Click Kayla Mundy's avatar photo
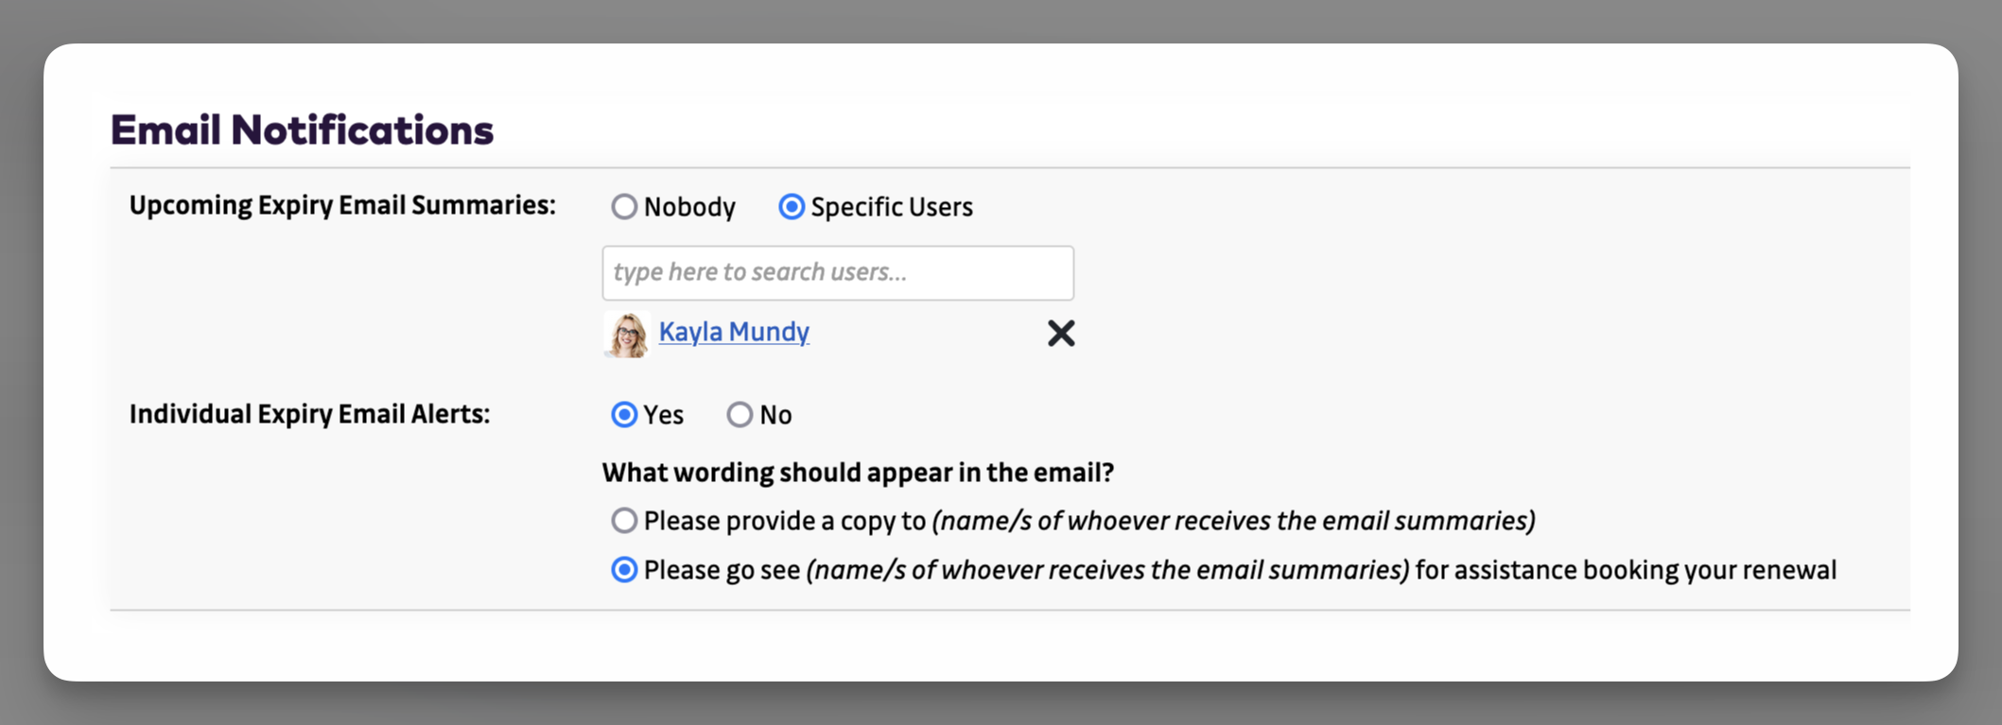The image size is (2002, 725). pyautogui.click(x=626, y=334)
